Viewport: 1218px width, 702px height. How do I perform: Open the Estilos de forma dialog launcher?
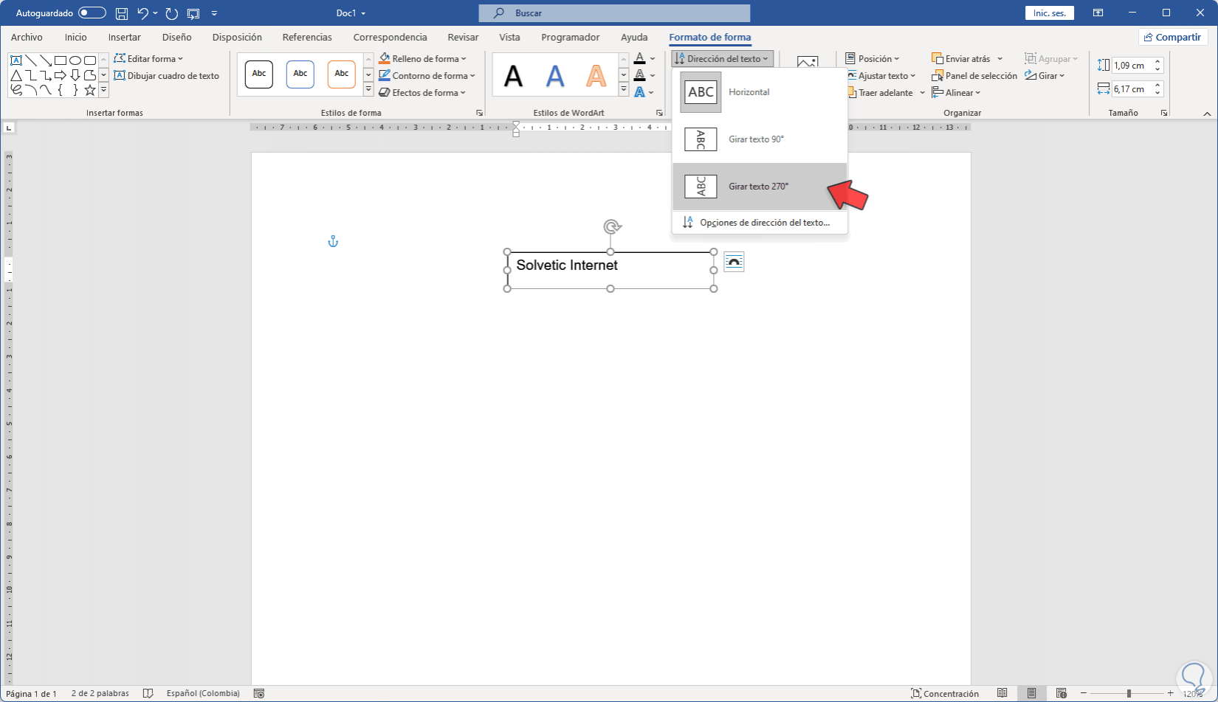tap(479, 113)
